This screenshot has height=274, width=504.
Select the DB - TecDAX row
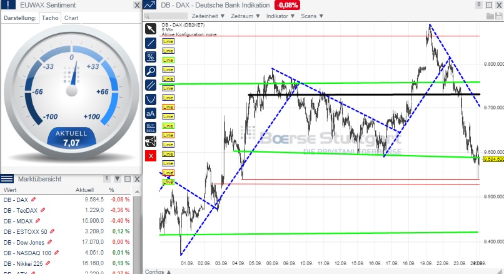pos(67,210)
